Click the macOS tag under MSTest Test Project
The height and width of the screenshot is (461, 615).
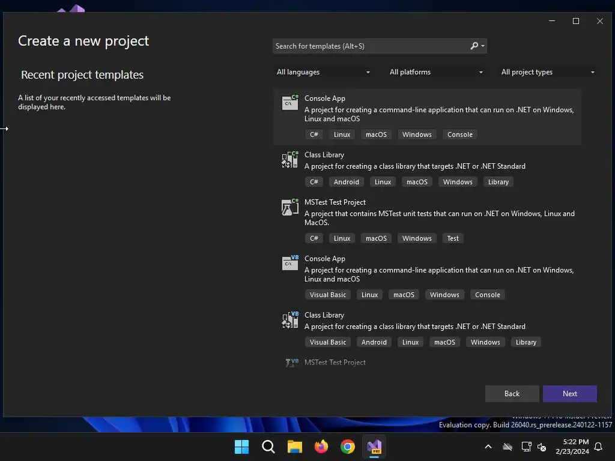376,238
